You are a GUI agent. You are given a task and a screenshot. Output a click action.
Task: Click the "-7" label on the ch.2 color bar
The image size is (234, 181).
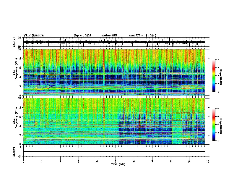(x=218, y=141)
